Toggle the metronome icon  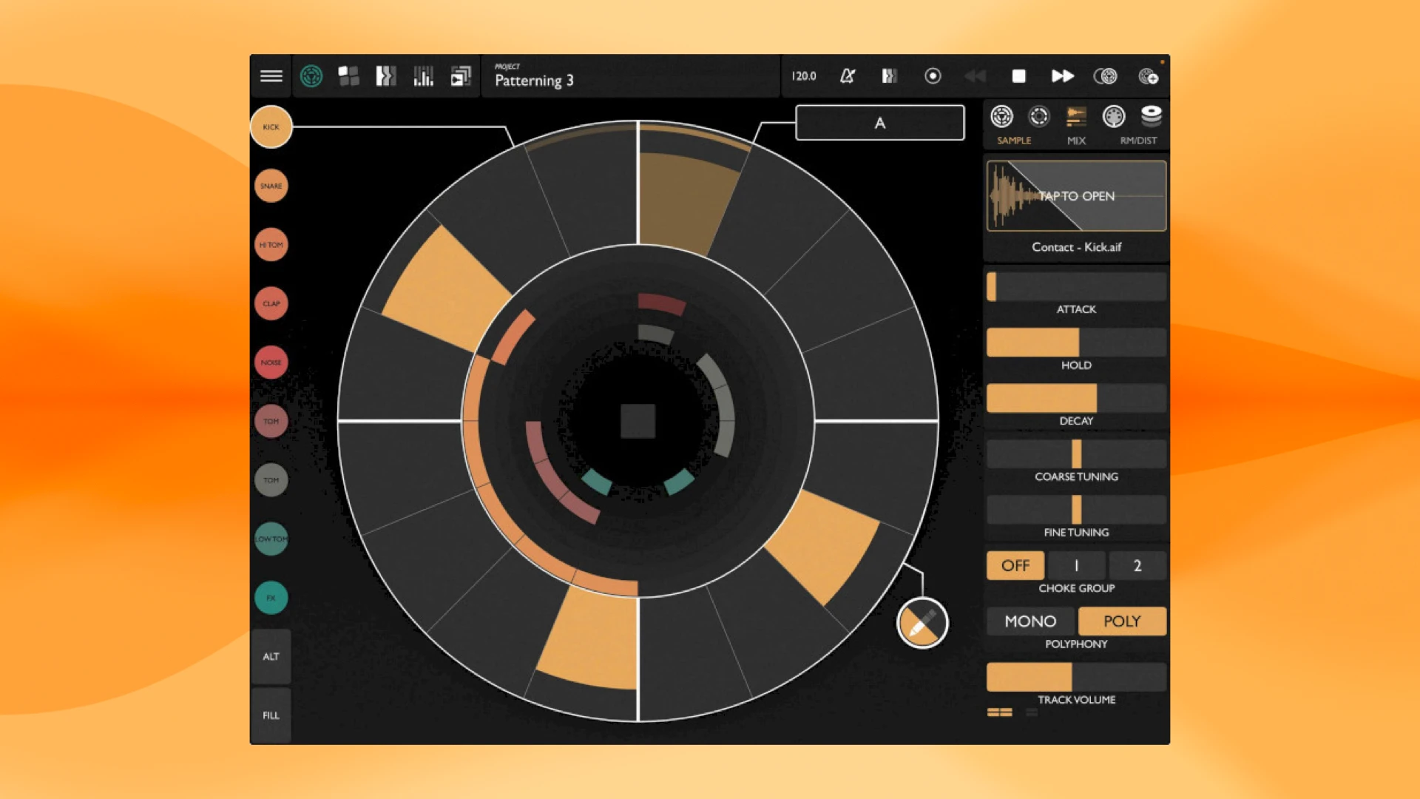click(x=848, y=76)
